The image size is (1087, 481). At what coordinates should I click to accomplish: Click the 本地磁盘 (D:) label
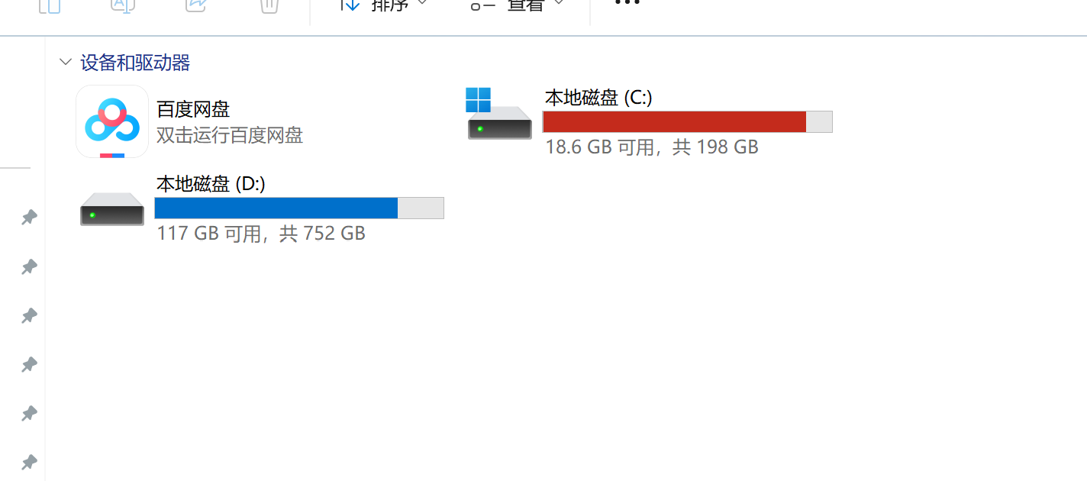click(x=211, y=183)
